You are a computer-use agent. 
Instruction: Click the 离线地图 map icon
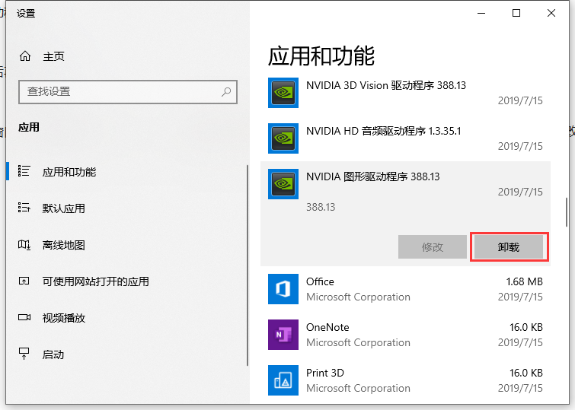24,244
